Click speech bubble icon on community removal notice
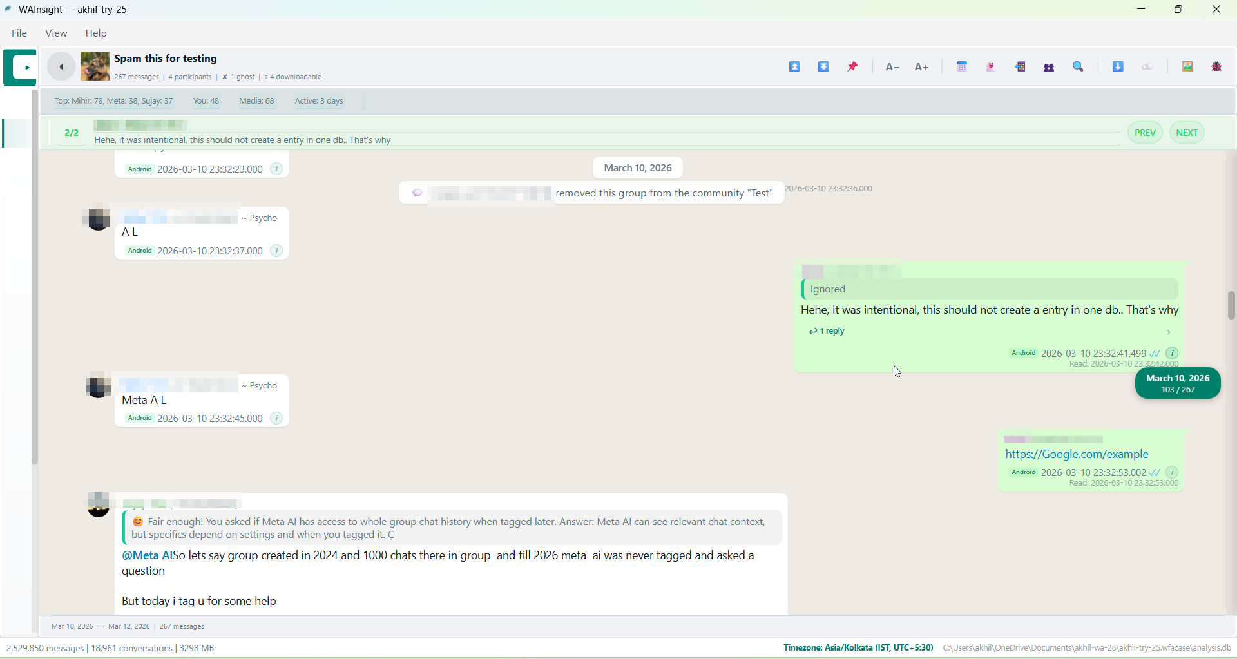Image resolution: width=1237 pixels, height=659 pixels. click(417, 193)
